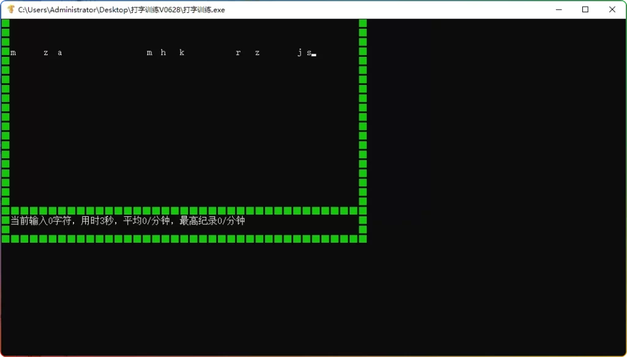The width and height of the screenshot is (627, 357).
Task: Click the second falling letter z
Action: [257, 53]
